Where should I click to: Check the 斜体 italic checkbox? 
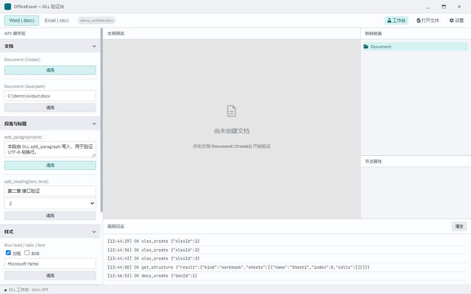(x=27, y=253)
